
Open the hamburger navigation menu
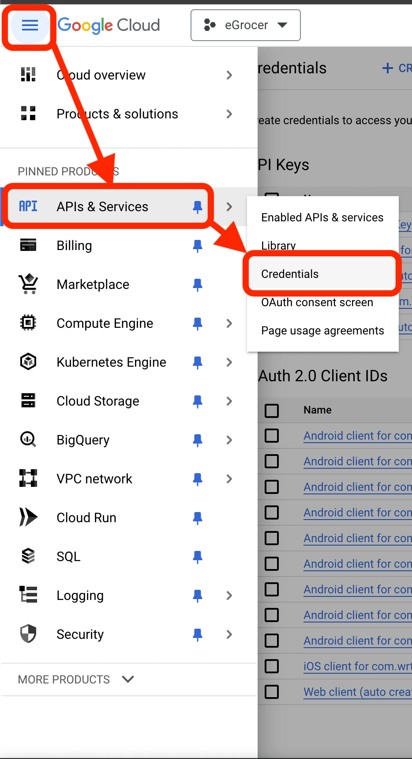30,26
